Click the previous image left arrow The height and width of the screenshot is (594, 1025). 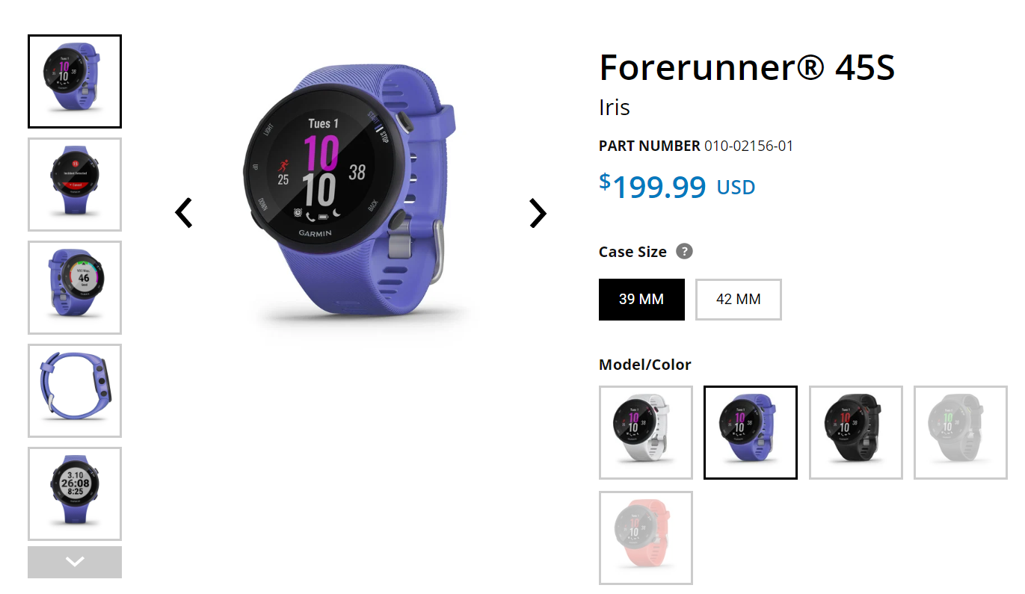[184, 213]
